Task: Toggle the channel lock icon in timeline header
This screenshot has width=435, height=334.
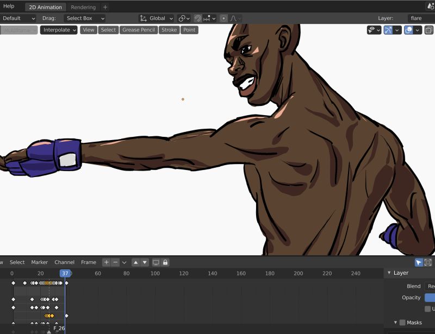Action: coord(166,262)
